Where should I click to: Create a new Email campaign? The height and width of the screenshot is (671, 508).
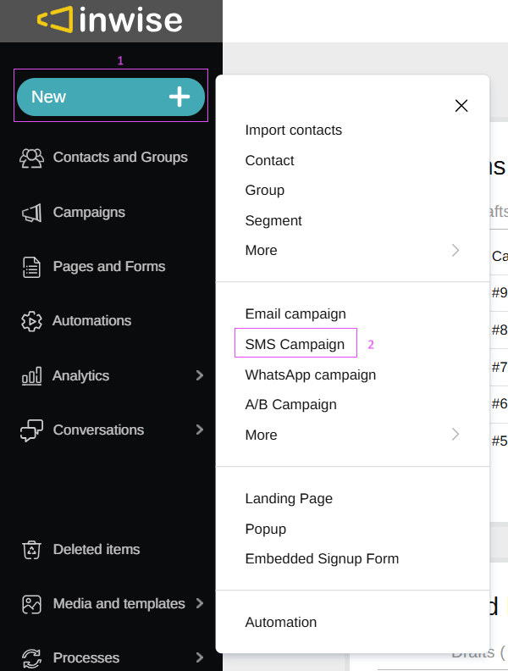295,314
